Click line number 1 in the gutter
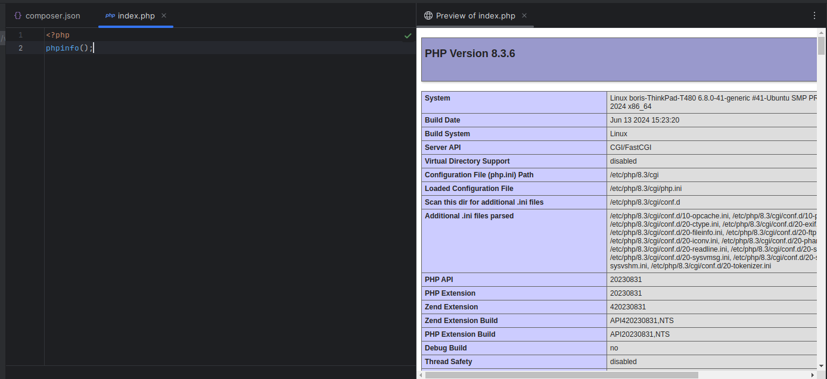Image resolution: width=827 pixels, height=379 pixels. (20, 35)
